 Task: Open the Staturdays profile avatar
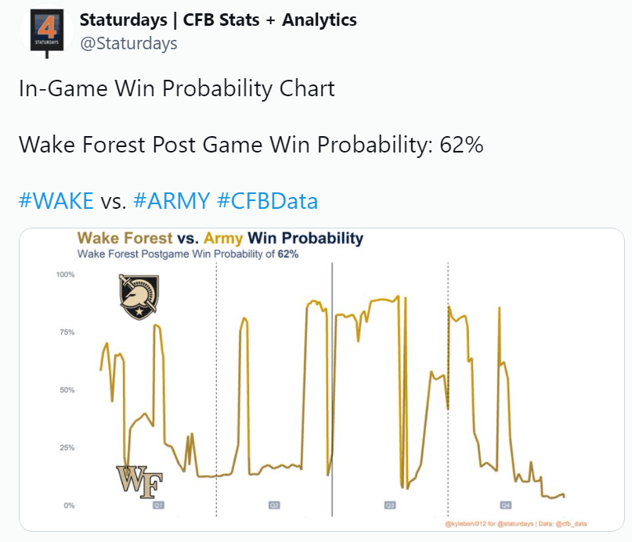(48, 31)
